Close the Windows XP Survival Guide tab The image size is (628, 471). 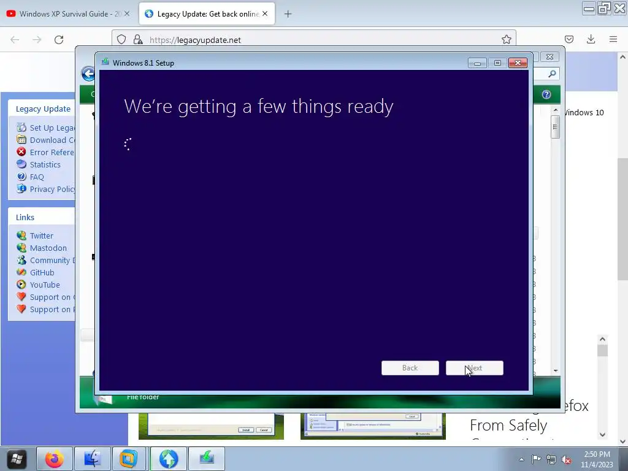(x=127, y=13)
